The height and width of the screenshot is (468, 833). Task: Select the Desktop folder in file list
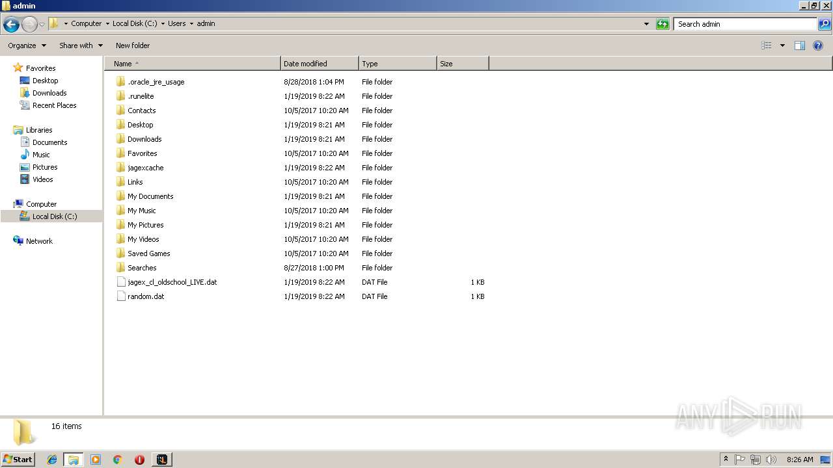[140, 125]
